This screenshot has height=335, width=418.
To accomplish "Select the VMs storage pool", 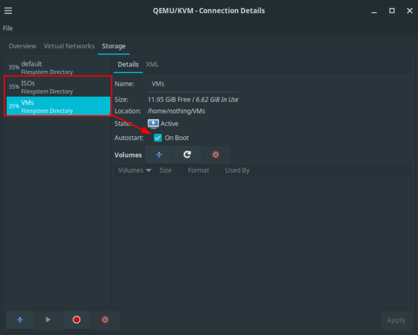I will [x=58, y=106].
